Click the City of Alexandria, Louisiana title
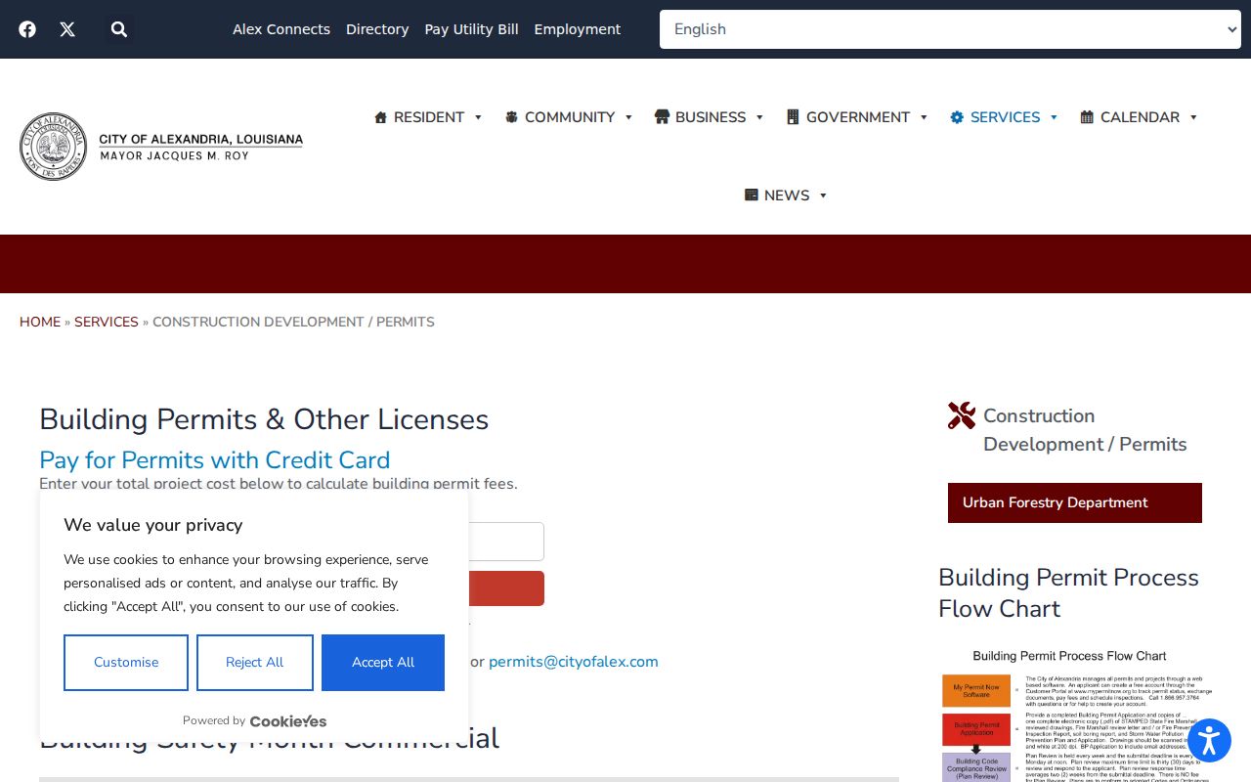Image resolution: width=1251 pixels, height=782 pixels. tap(201, 140)
